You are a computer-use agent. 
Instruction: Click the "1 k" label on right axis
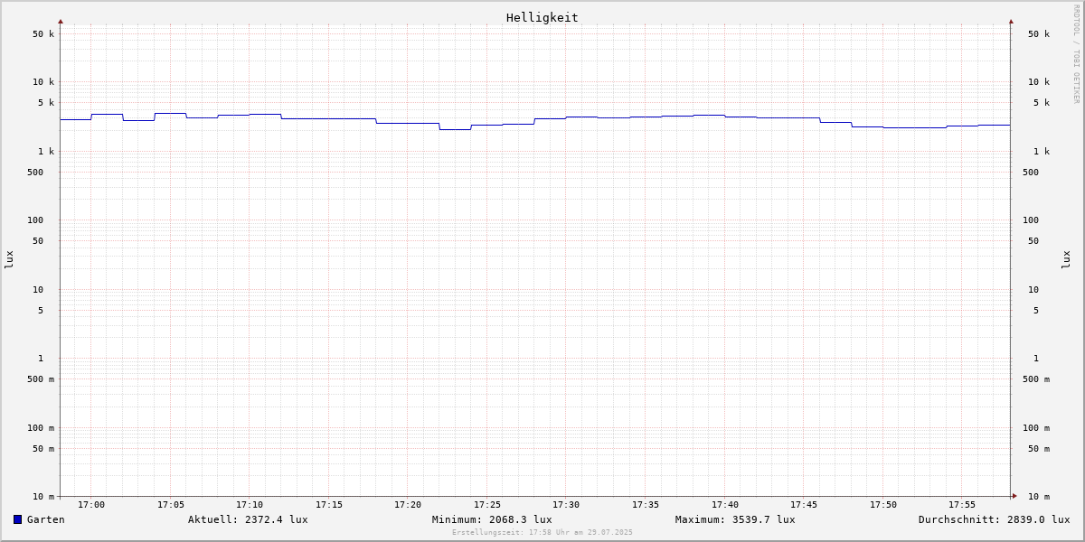tap(1042, 152)
